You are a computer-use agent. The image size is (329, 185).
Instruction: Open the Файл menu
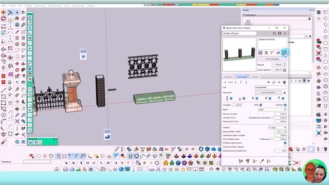4,6
